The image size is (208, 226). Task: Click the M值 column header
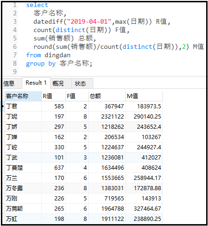(144, 96)
